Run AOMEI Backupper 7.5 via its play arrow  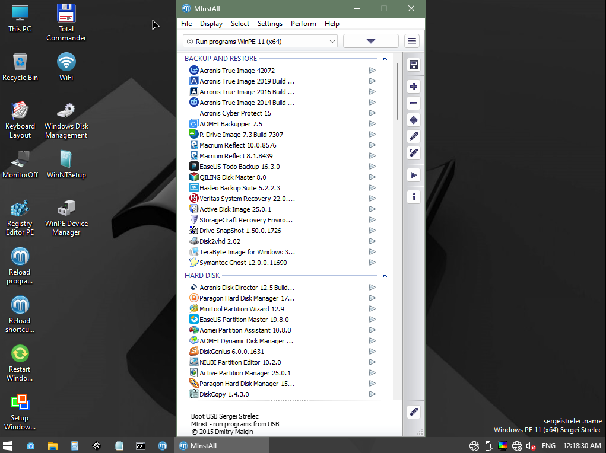[x=372, y=123]
